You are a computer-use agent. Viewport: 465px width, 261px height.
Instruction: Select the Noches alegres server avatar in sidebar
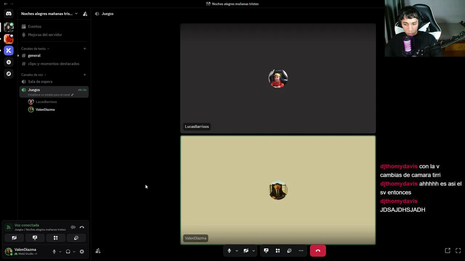pyautogui.click(x=9, y=27)
